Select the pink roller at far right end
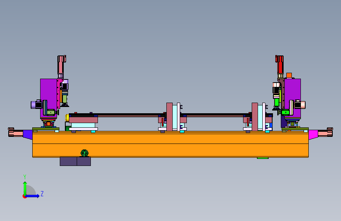The width and height of the screenshot is (341, 221). click(x=326, y=132)
